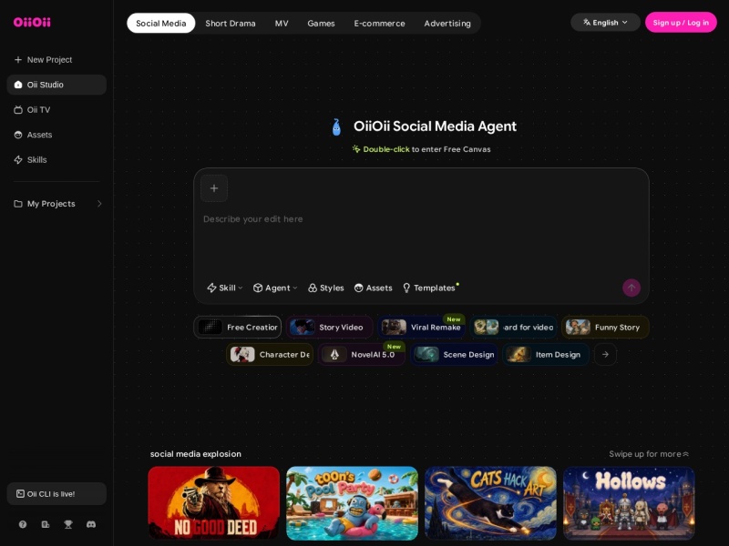Select the Scene Design chip
The width and height of the screenshot is (729, 546).
(x=454, y=355)
